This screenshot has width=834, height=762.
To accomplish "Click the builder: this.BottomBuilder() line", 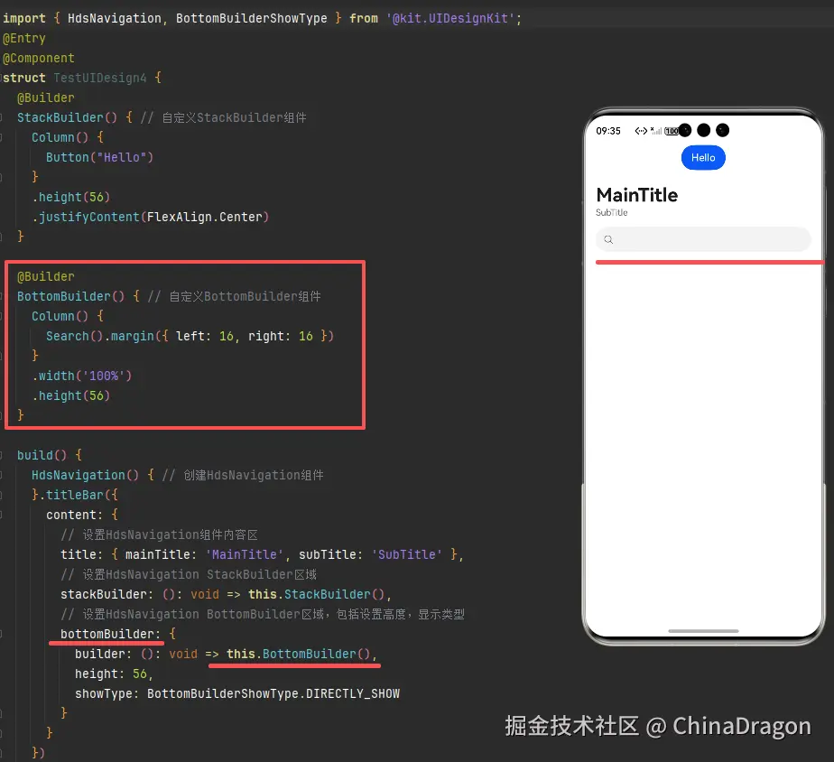I will (226, 654).
